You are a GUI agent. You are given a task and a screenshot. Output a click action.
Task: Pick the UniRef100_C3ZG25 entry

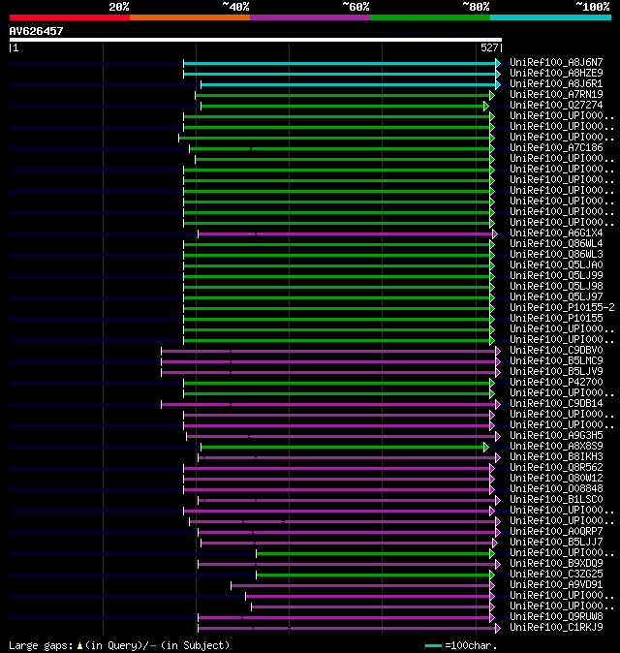point(556,575)
